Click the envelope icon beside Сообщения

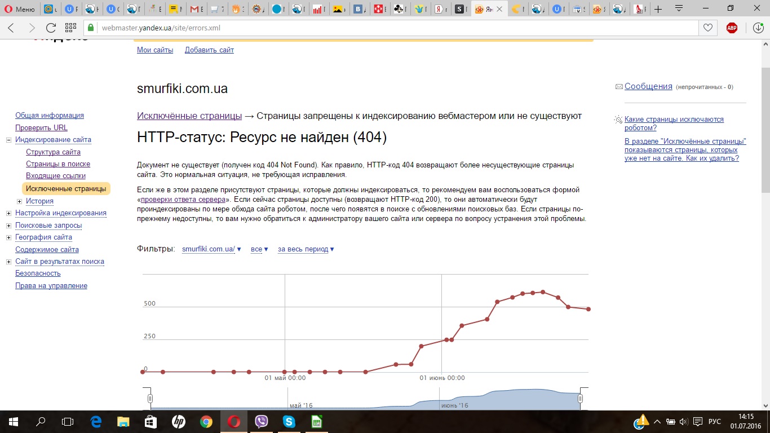tap(619, 87)
